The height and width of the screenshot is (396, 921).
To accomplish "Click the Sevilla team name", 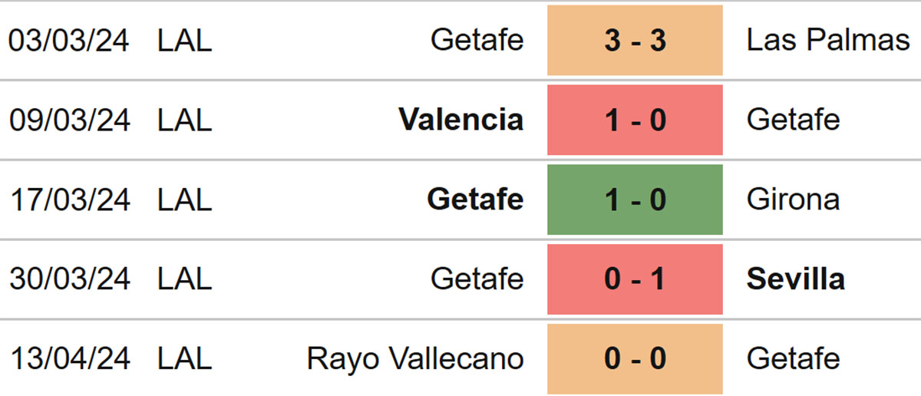I will [795, 279].
